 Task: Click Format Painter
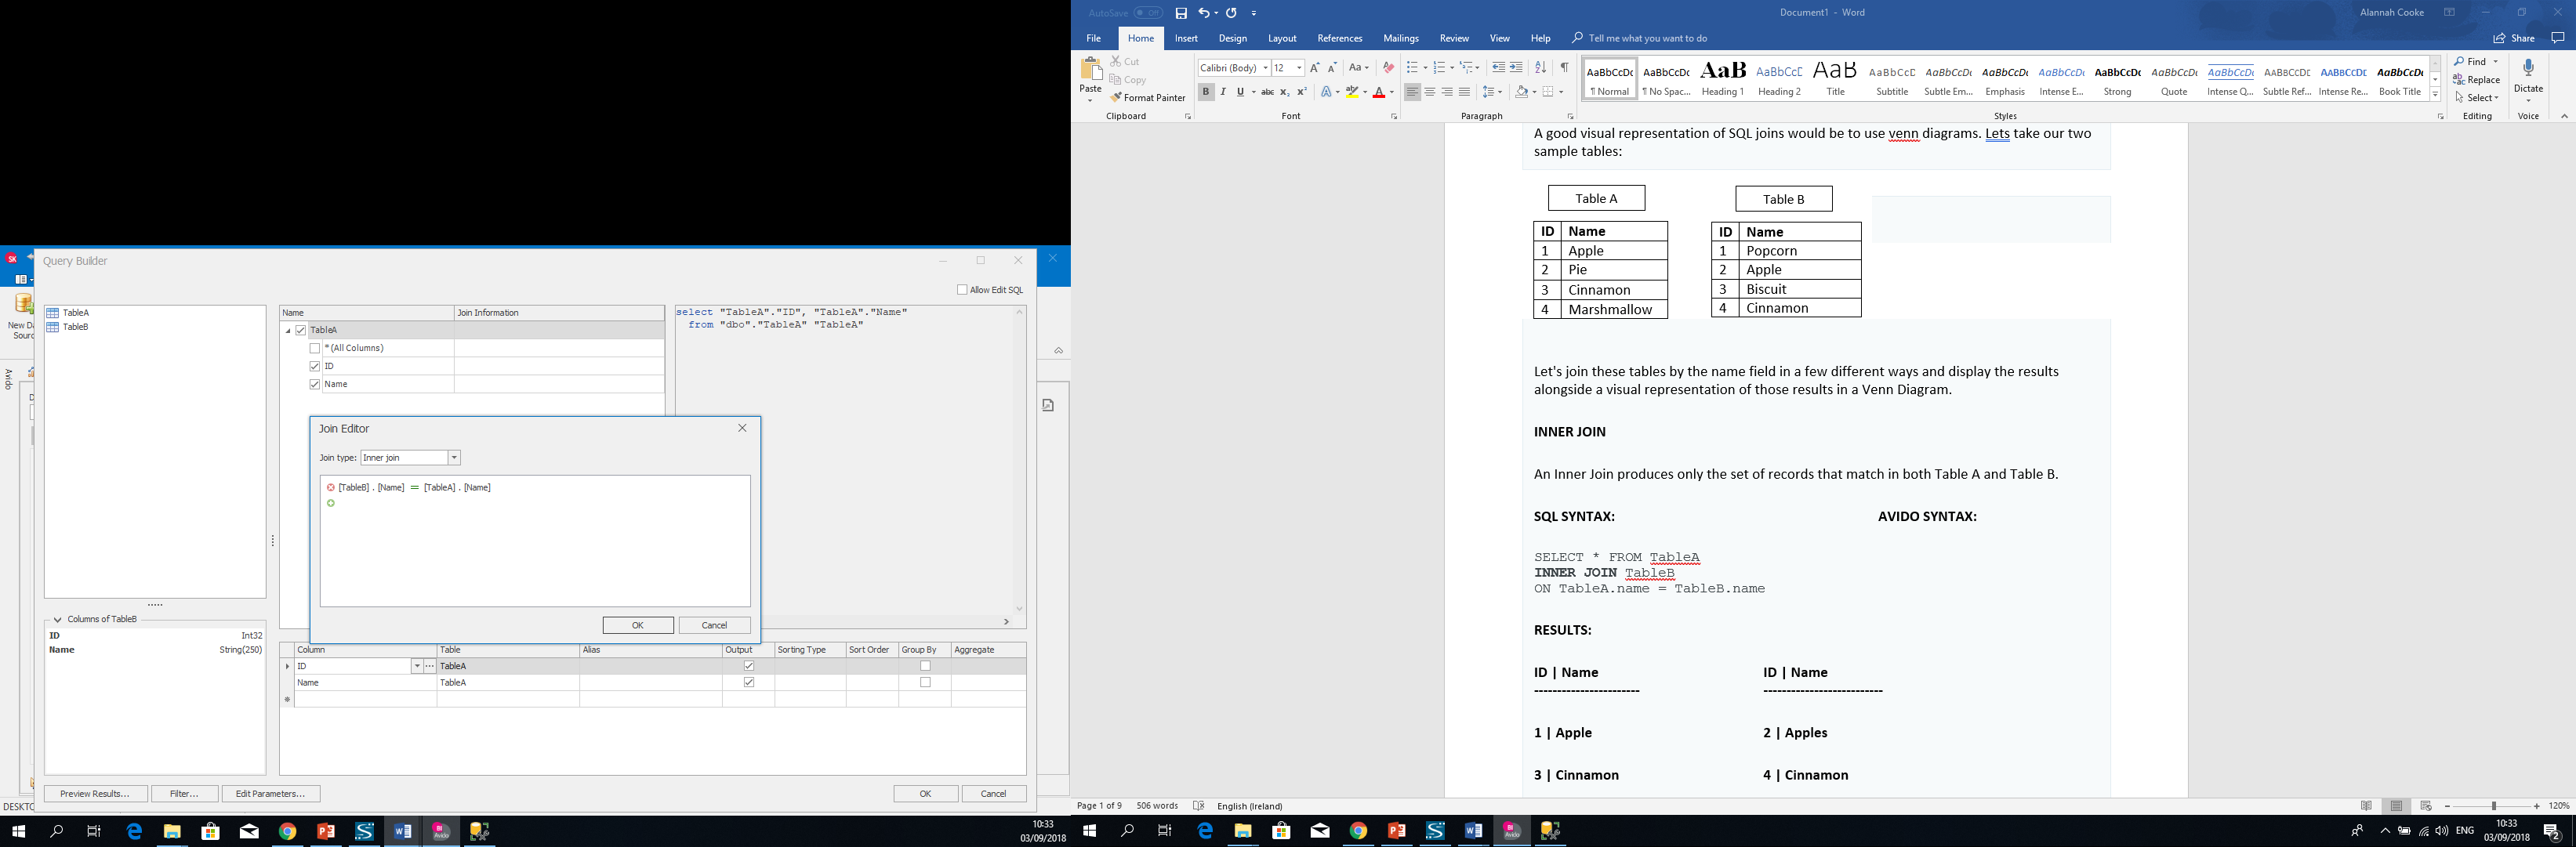[1148, 98]
